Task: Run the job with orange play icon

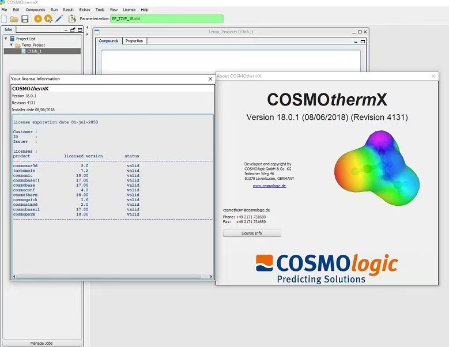Action: [38, 18]
